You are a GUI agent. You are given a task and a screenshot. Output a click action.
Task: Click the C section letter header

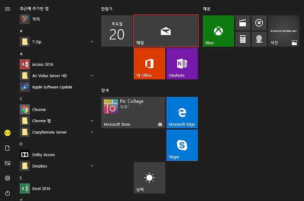tap(21, 99)
